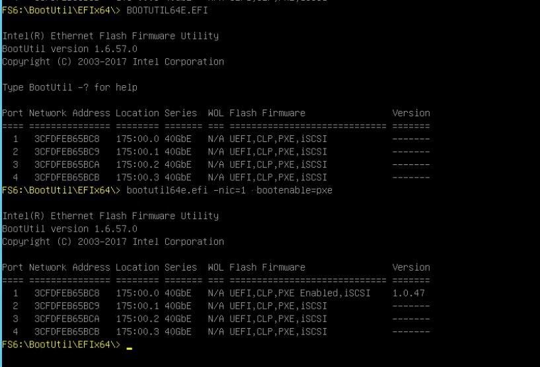
Task: Click the first Intel(R) Ethernet Flash Firmware Utility title
Action: pyautogui.click(x=110, y=36)
